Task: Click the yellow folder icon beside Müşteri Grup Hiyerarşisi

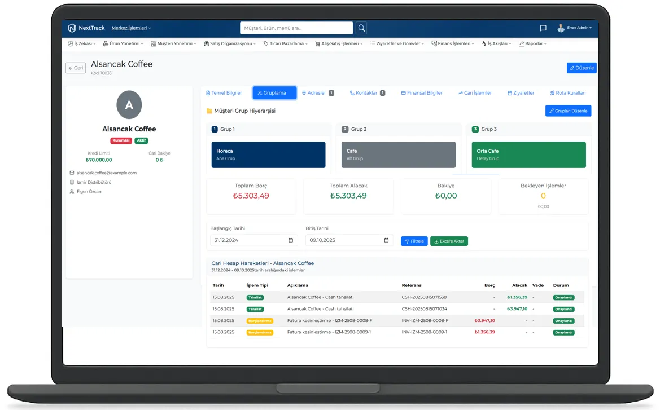Action: coord(209,111)
